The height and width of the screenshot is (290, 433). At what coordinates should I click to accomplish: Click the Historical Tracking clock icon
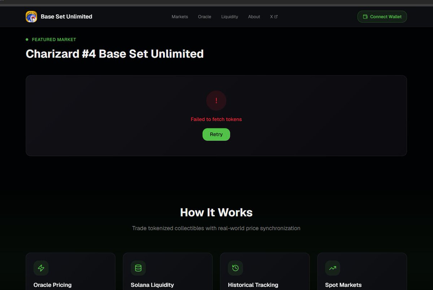[235, 268]
